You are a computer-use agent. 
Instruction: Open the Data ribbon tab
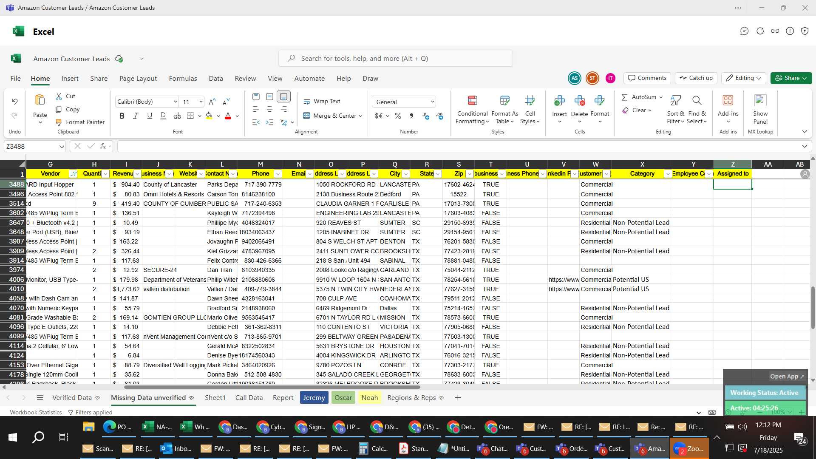216,79
